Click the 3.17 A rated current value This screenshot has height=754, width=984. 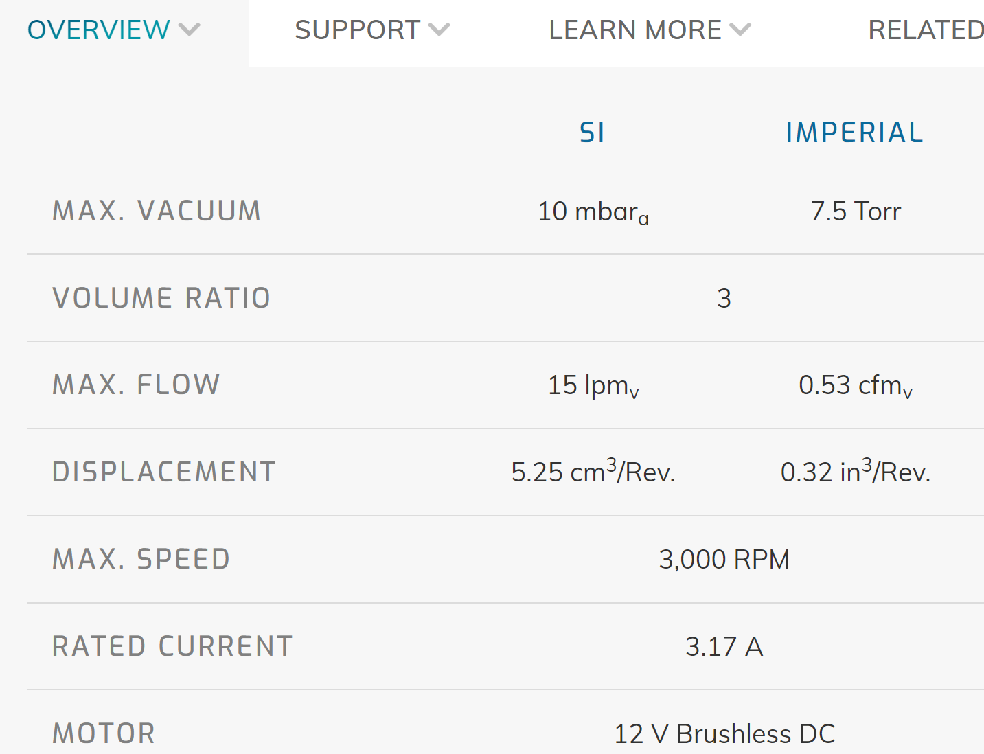point(724,647)
